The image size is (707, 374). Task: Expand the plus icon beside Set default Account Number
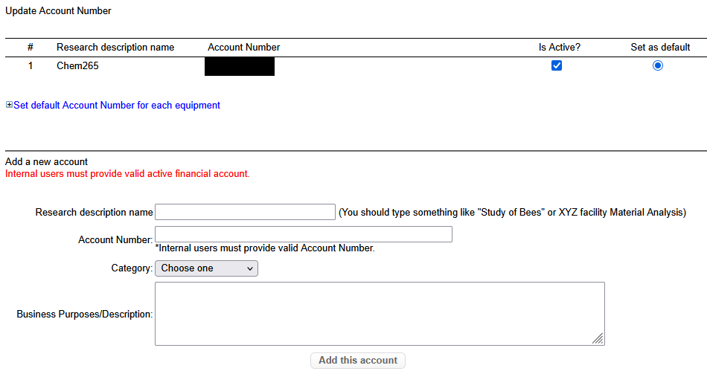pyautogui.click(x=9, y=105)
